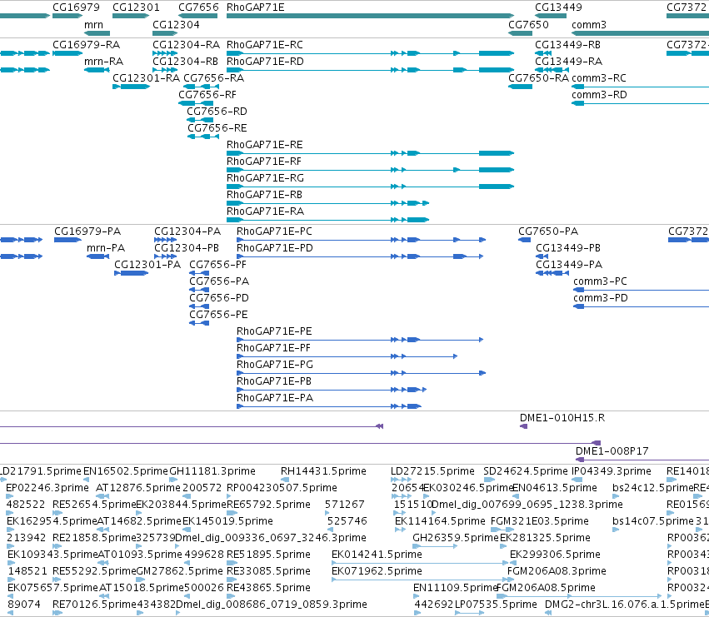Select transcript CG7650-RA
709x617 pixels.
pyautogui.click(x=538, y=78)
